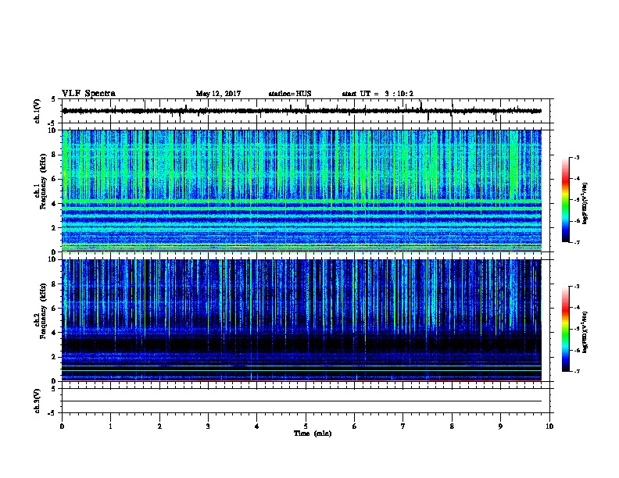Click time axis tick label "1"

(110, 426)
